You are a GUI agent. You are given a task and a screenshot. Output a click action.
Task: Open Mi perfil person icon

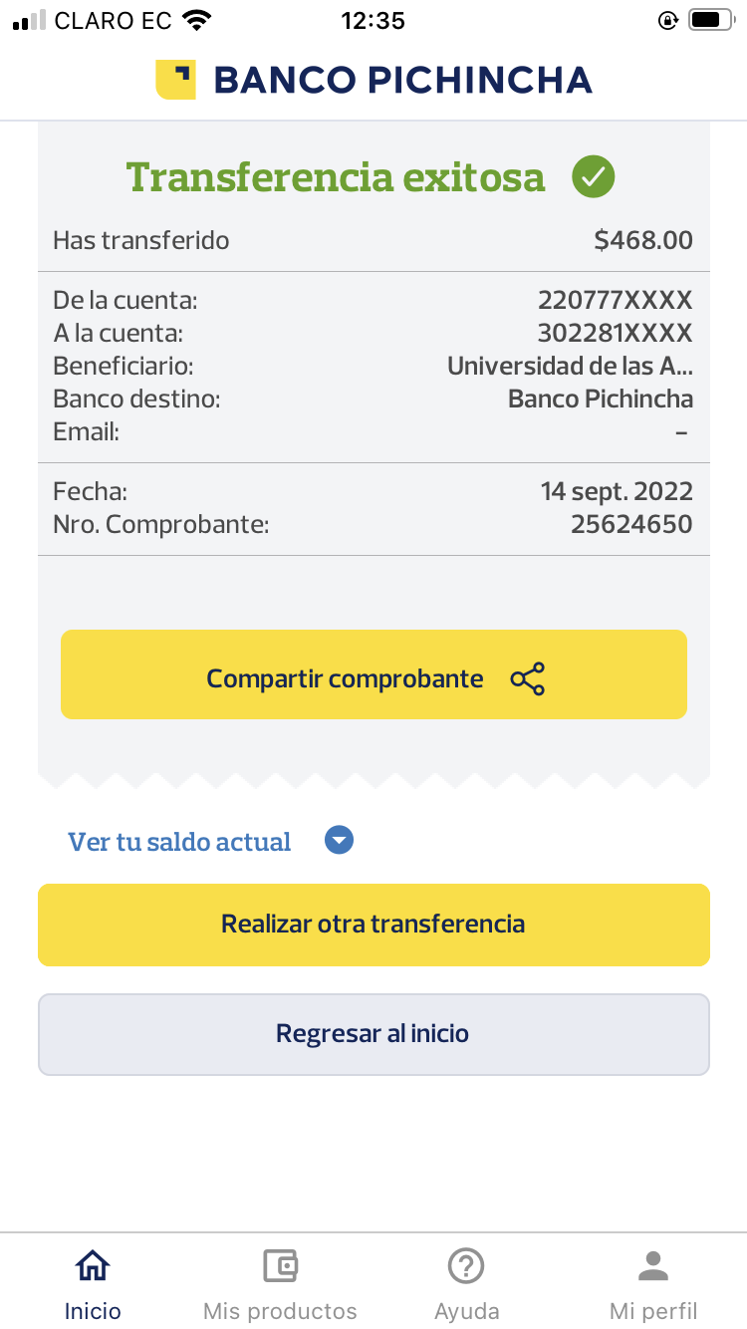click(653, 1266)
